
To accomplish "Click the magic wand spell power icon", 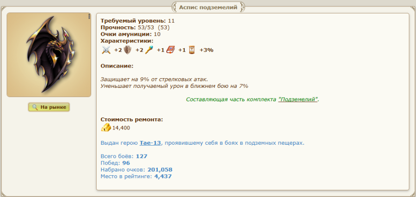I will click(x=149, y=50).
